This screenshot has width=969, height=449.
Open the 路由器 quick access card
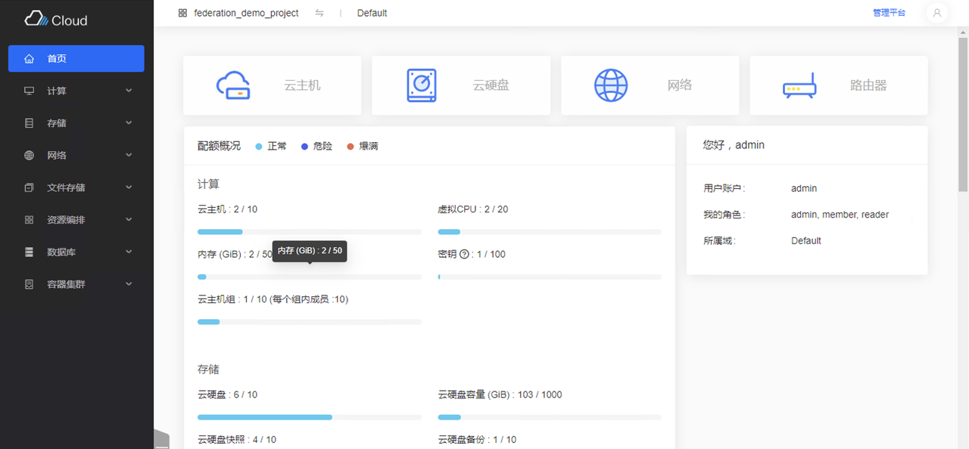click(x=838, y=85)
